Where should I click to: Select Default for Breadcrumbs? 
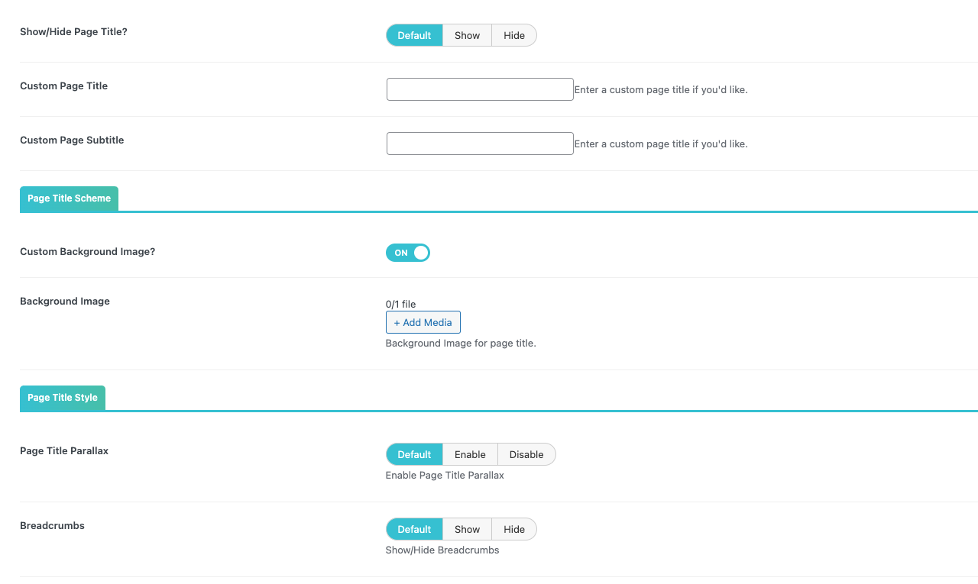pos(414,529)
